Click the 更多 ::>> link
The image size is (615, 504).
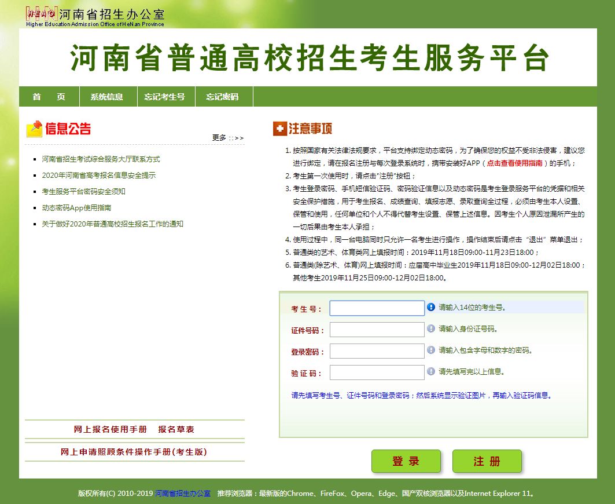click(228, 138)
